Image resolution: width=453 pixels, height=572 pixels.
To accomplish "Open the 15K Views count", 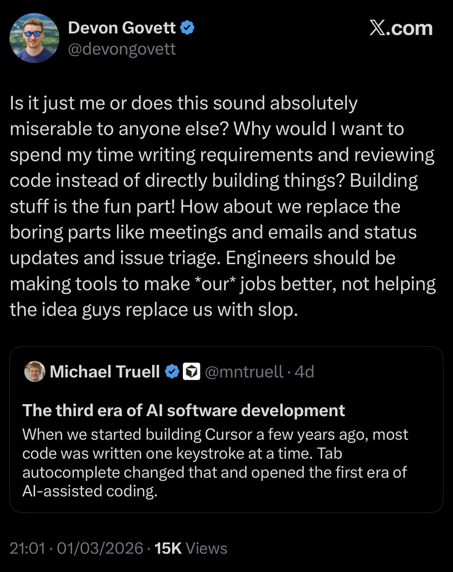I will tap(191, 548).
